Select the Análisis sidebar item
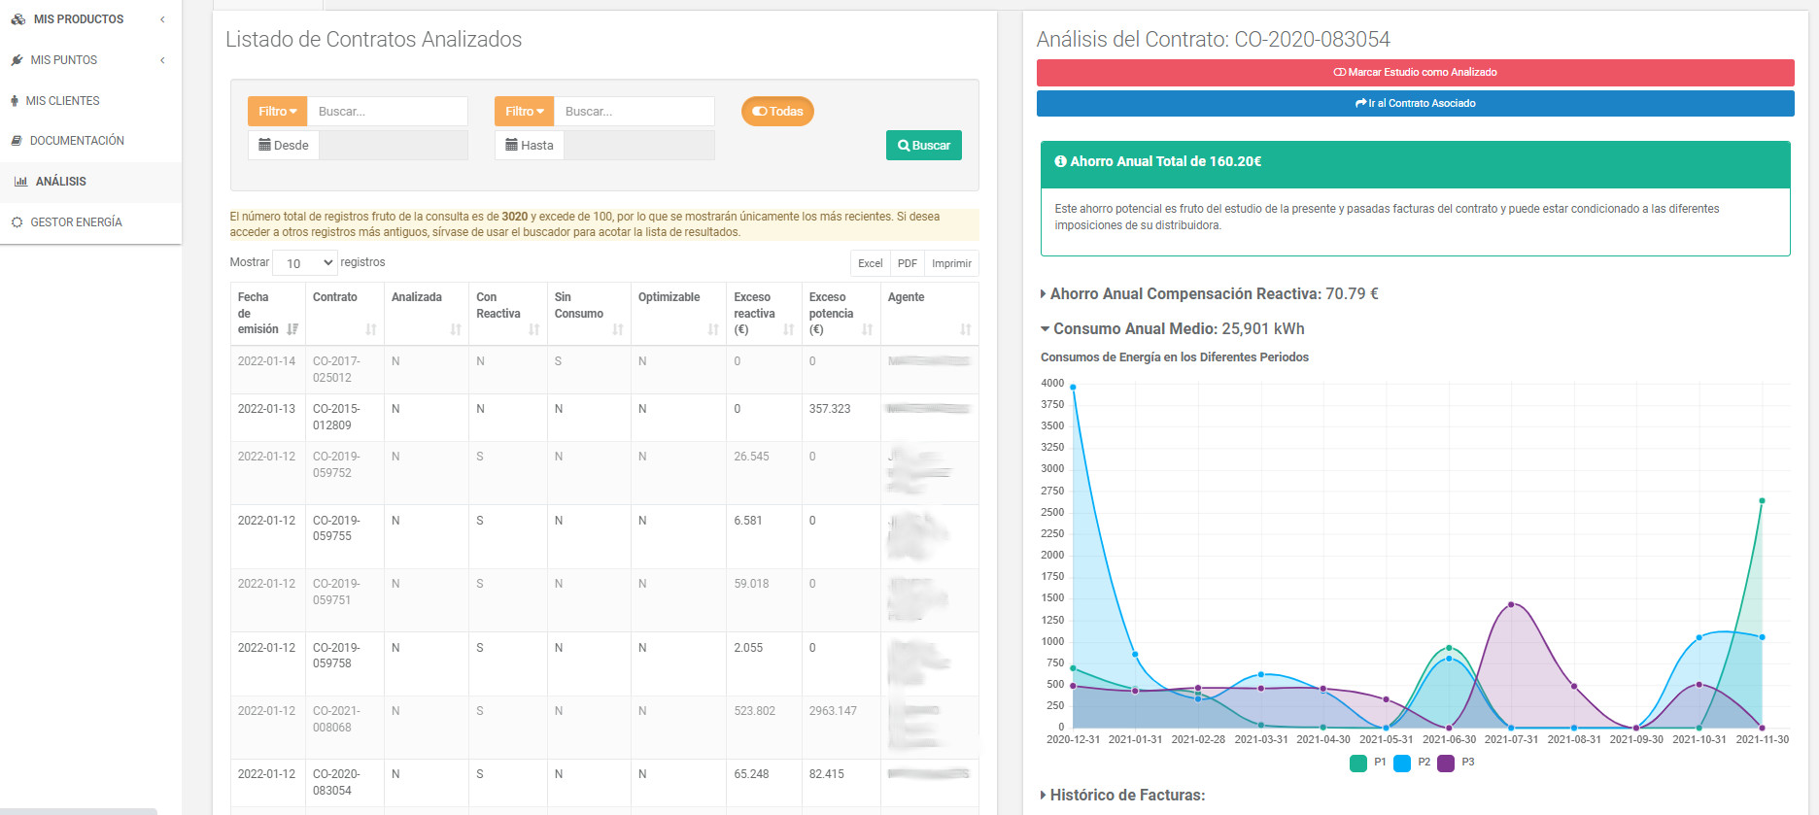The width and height of the screenshot is (1819, 815). (90, 182)
